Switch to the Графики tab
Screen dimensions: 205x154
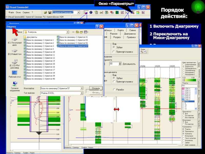pos(131,37)
